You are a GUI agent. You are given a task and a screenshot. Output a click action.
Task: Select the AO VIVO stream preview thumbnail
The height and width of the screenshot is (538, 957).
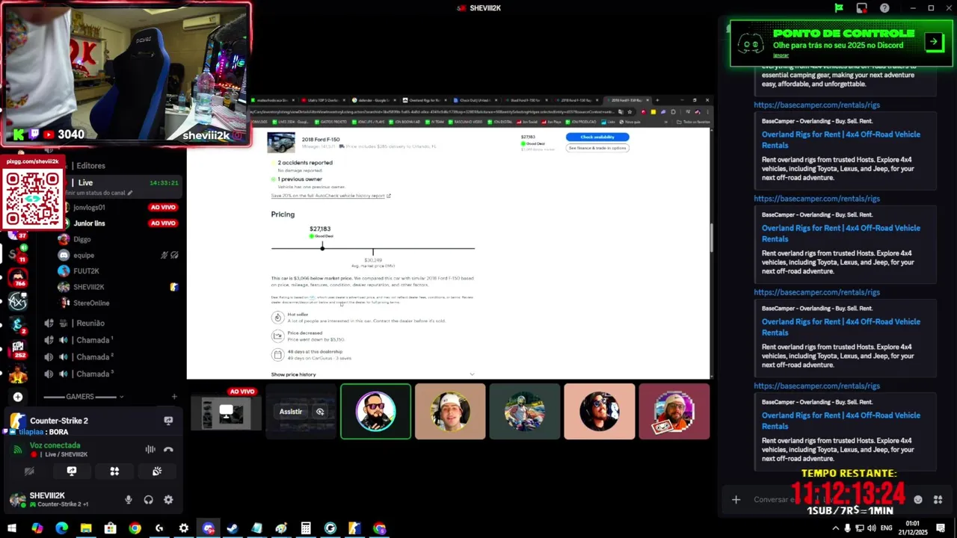[x=226, y=412]
